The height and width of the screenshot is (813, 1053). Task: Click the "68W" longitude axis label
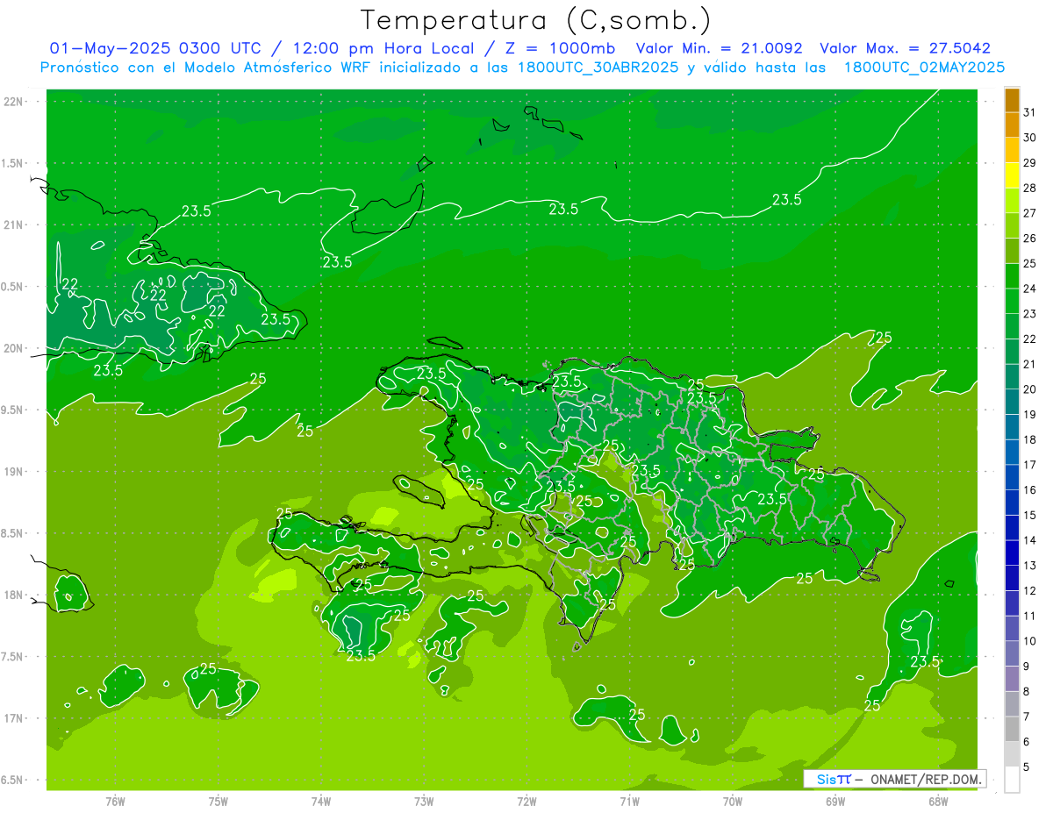[x=938, y=801]
